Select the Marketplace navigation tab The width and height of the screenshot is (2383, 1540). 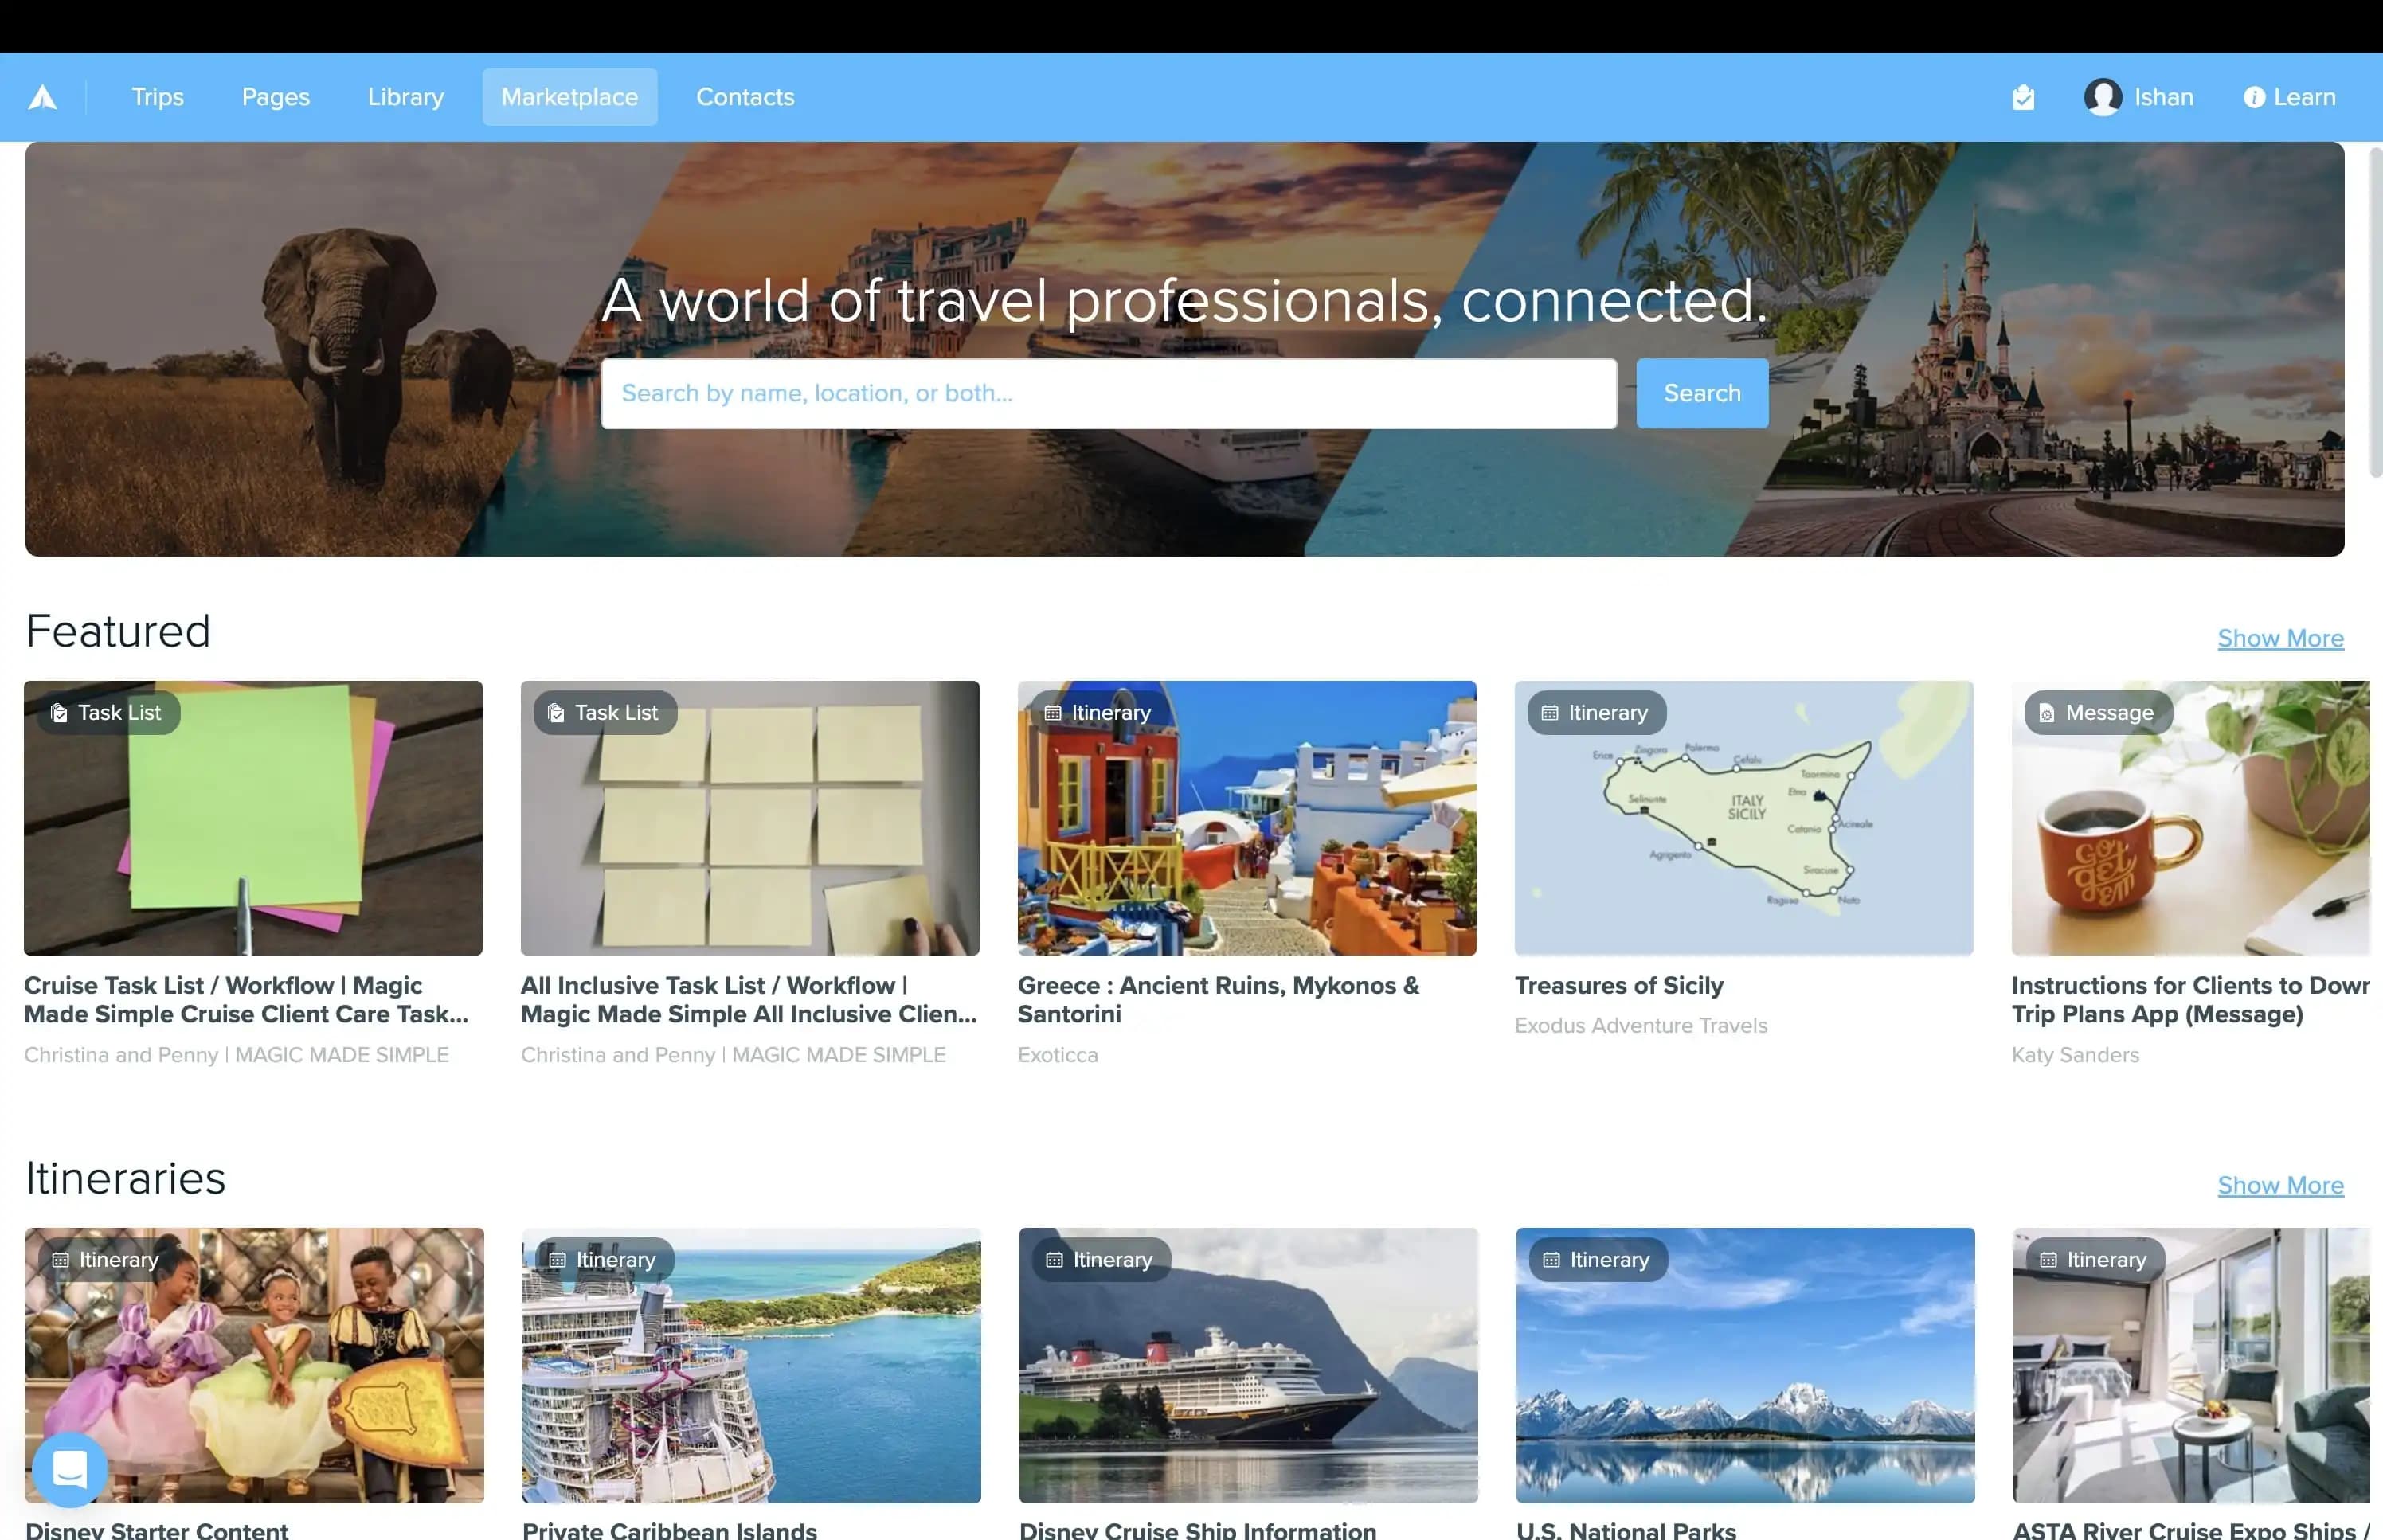(x=569, y=96)
